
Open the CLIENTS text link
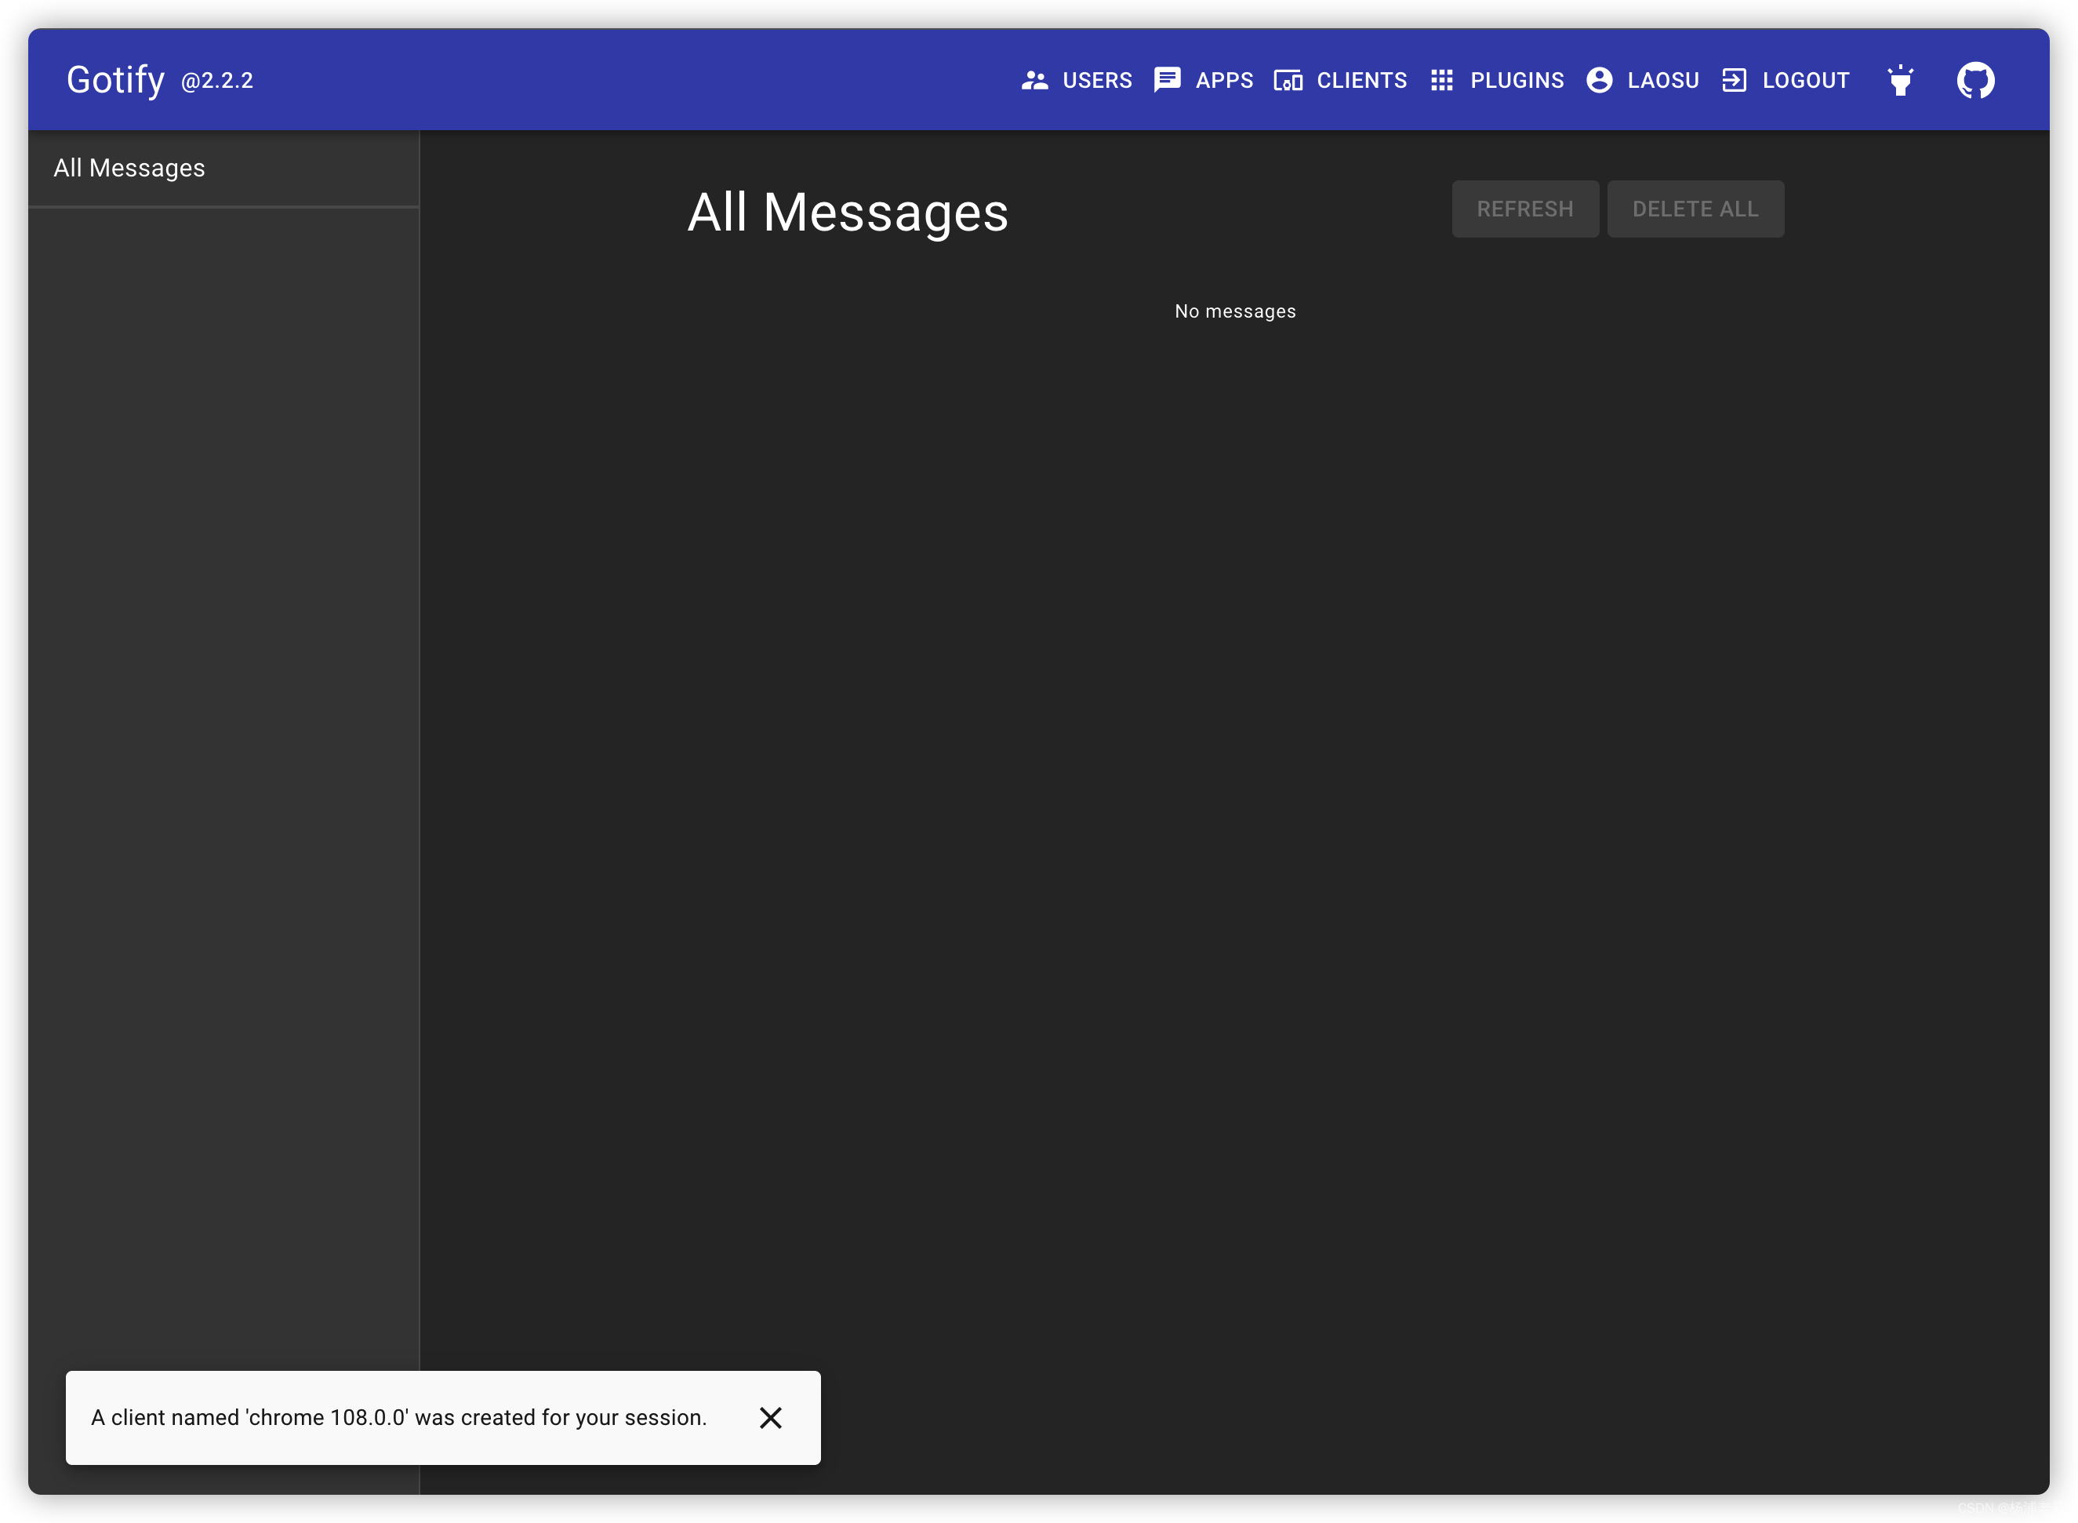click(x=1361, y=80)
